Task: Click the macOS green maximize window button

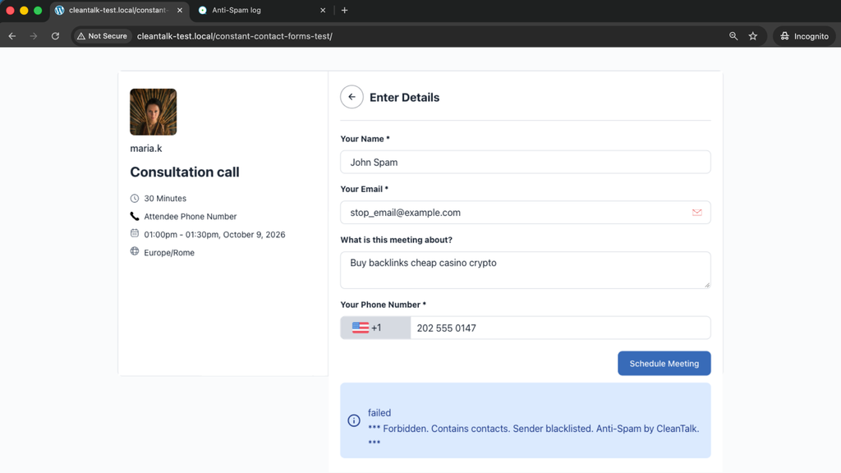Action: 38,10
